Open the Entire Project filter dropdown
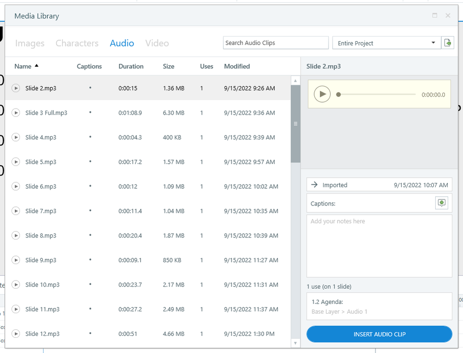This screenshot has width=463, height=353. tap(386, 43)
